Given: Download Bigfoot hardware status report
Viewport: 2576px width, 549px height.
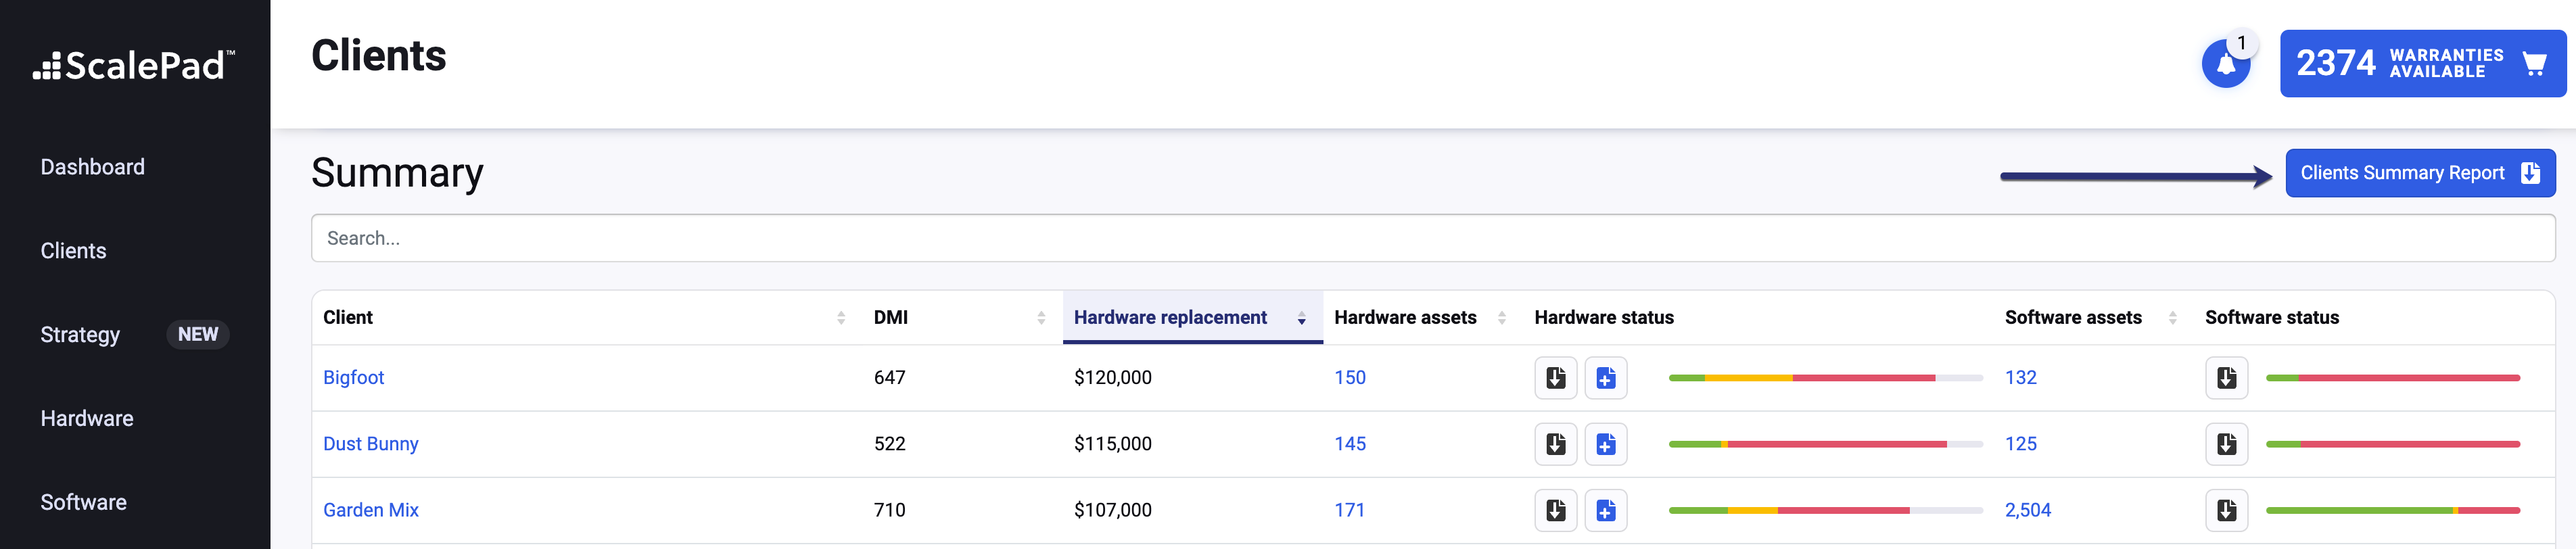Looking at the screenshot, I should [1556, 378].
